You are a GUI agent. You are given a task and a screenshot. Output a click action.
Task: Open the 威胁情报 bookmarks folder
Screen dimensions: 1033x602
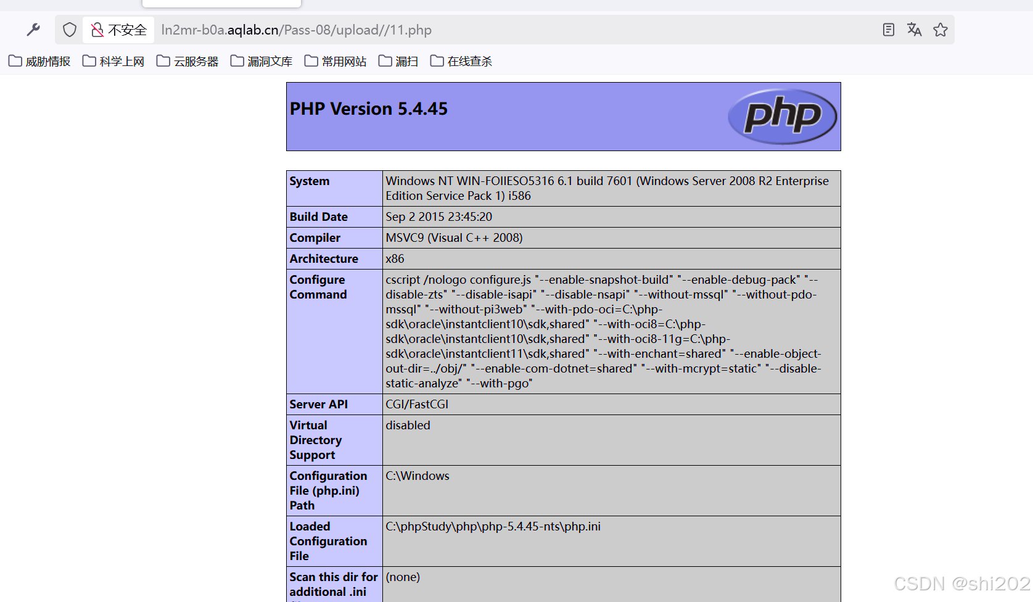39,61
